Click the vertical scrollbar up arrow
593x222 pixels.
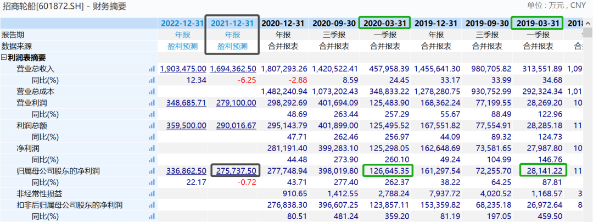[588, 24]
